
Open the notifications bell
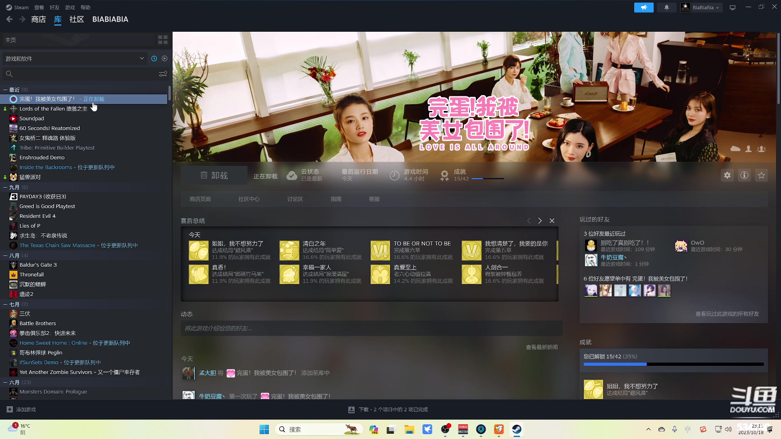click(x=666, y=7)
